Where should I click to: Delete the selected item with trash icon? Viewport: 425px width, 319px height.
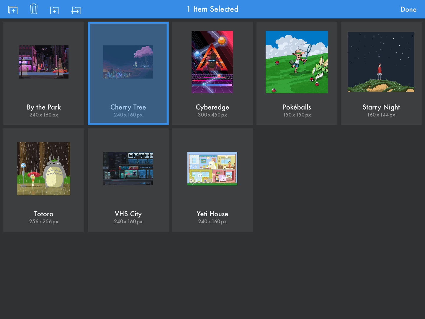[x=34, y=9]
